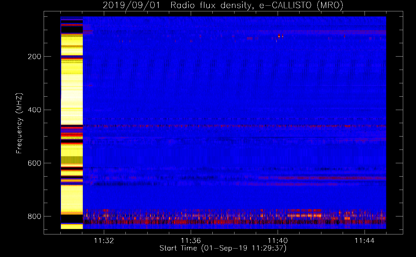Click the 11:36 time tick label
Image resolution: width=416 pixels, height=257 pixels.
pyautogui.click(x=191, y=241)
